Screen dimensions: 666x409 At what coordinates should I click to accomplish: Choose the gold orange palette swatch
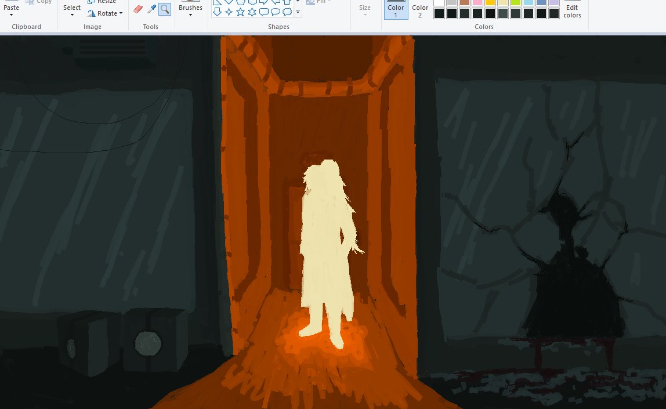tap(490, 2)
